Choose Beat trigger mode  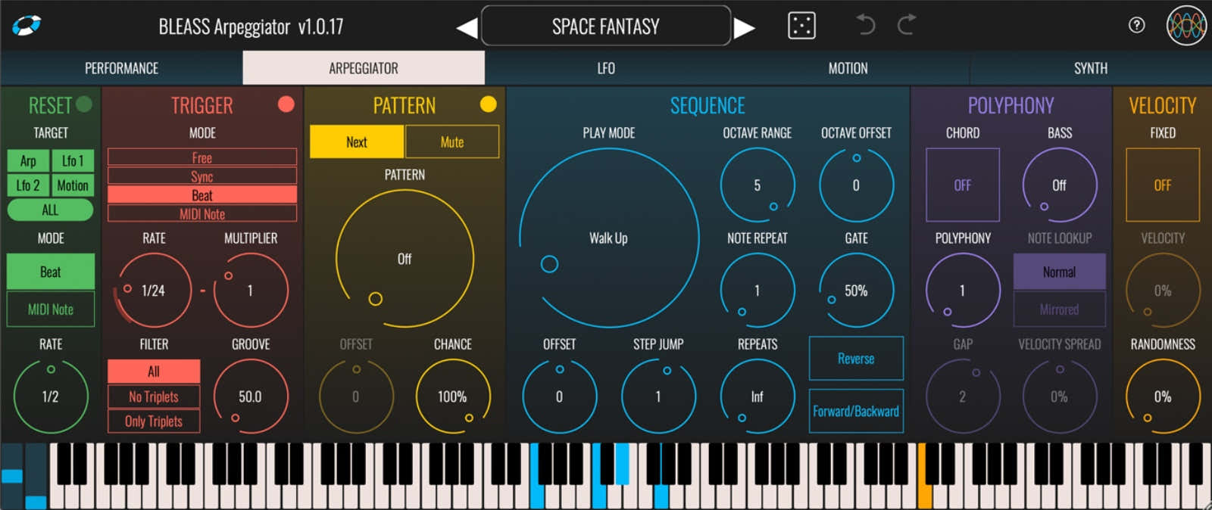202,195
